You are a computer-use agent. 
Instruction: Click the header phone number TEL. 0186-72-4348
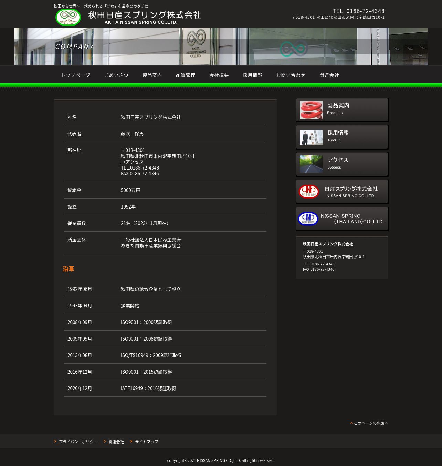tap(359, 11)
